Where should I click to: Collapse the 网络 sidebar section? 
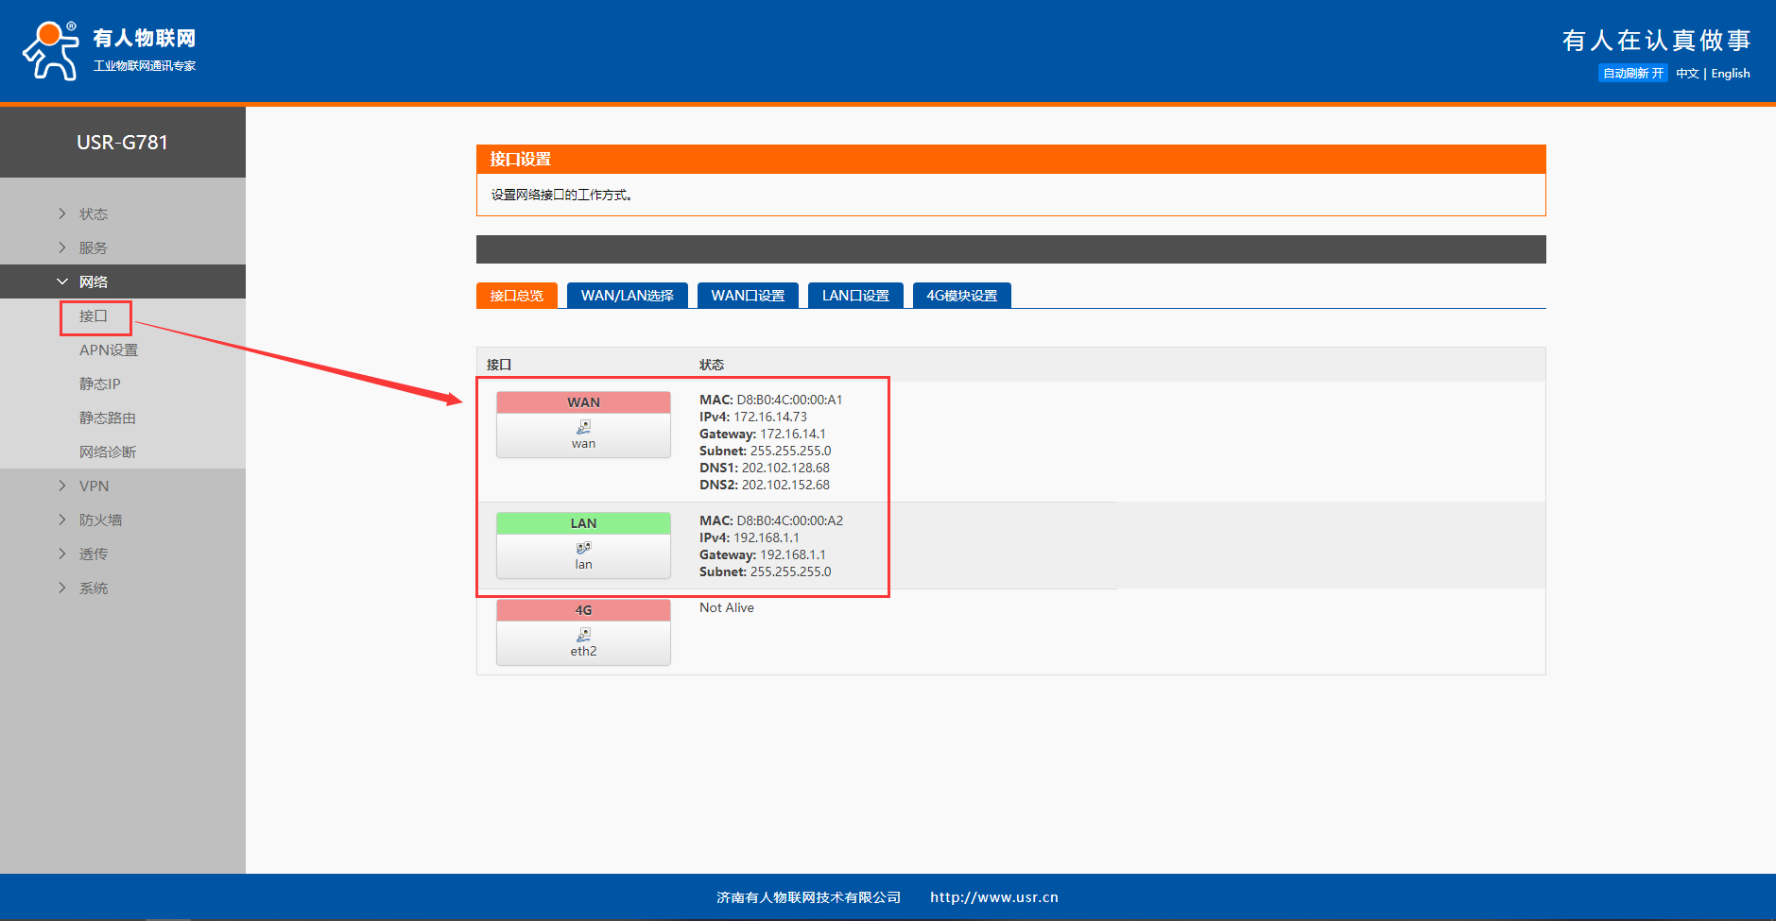(x=93, y=282)
